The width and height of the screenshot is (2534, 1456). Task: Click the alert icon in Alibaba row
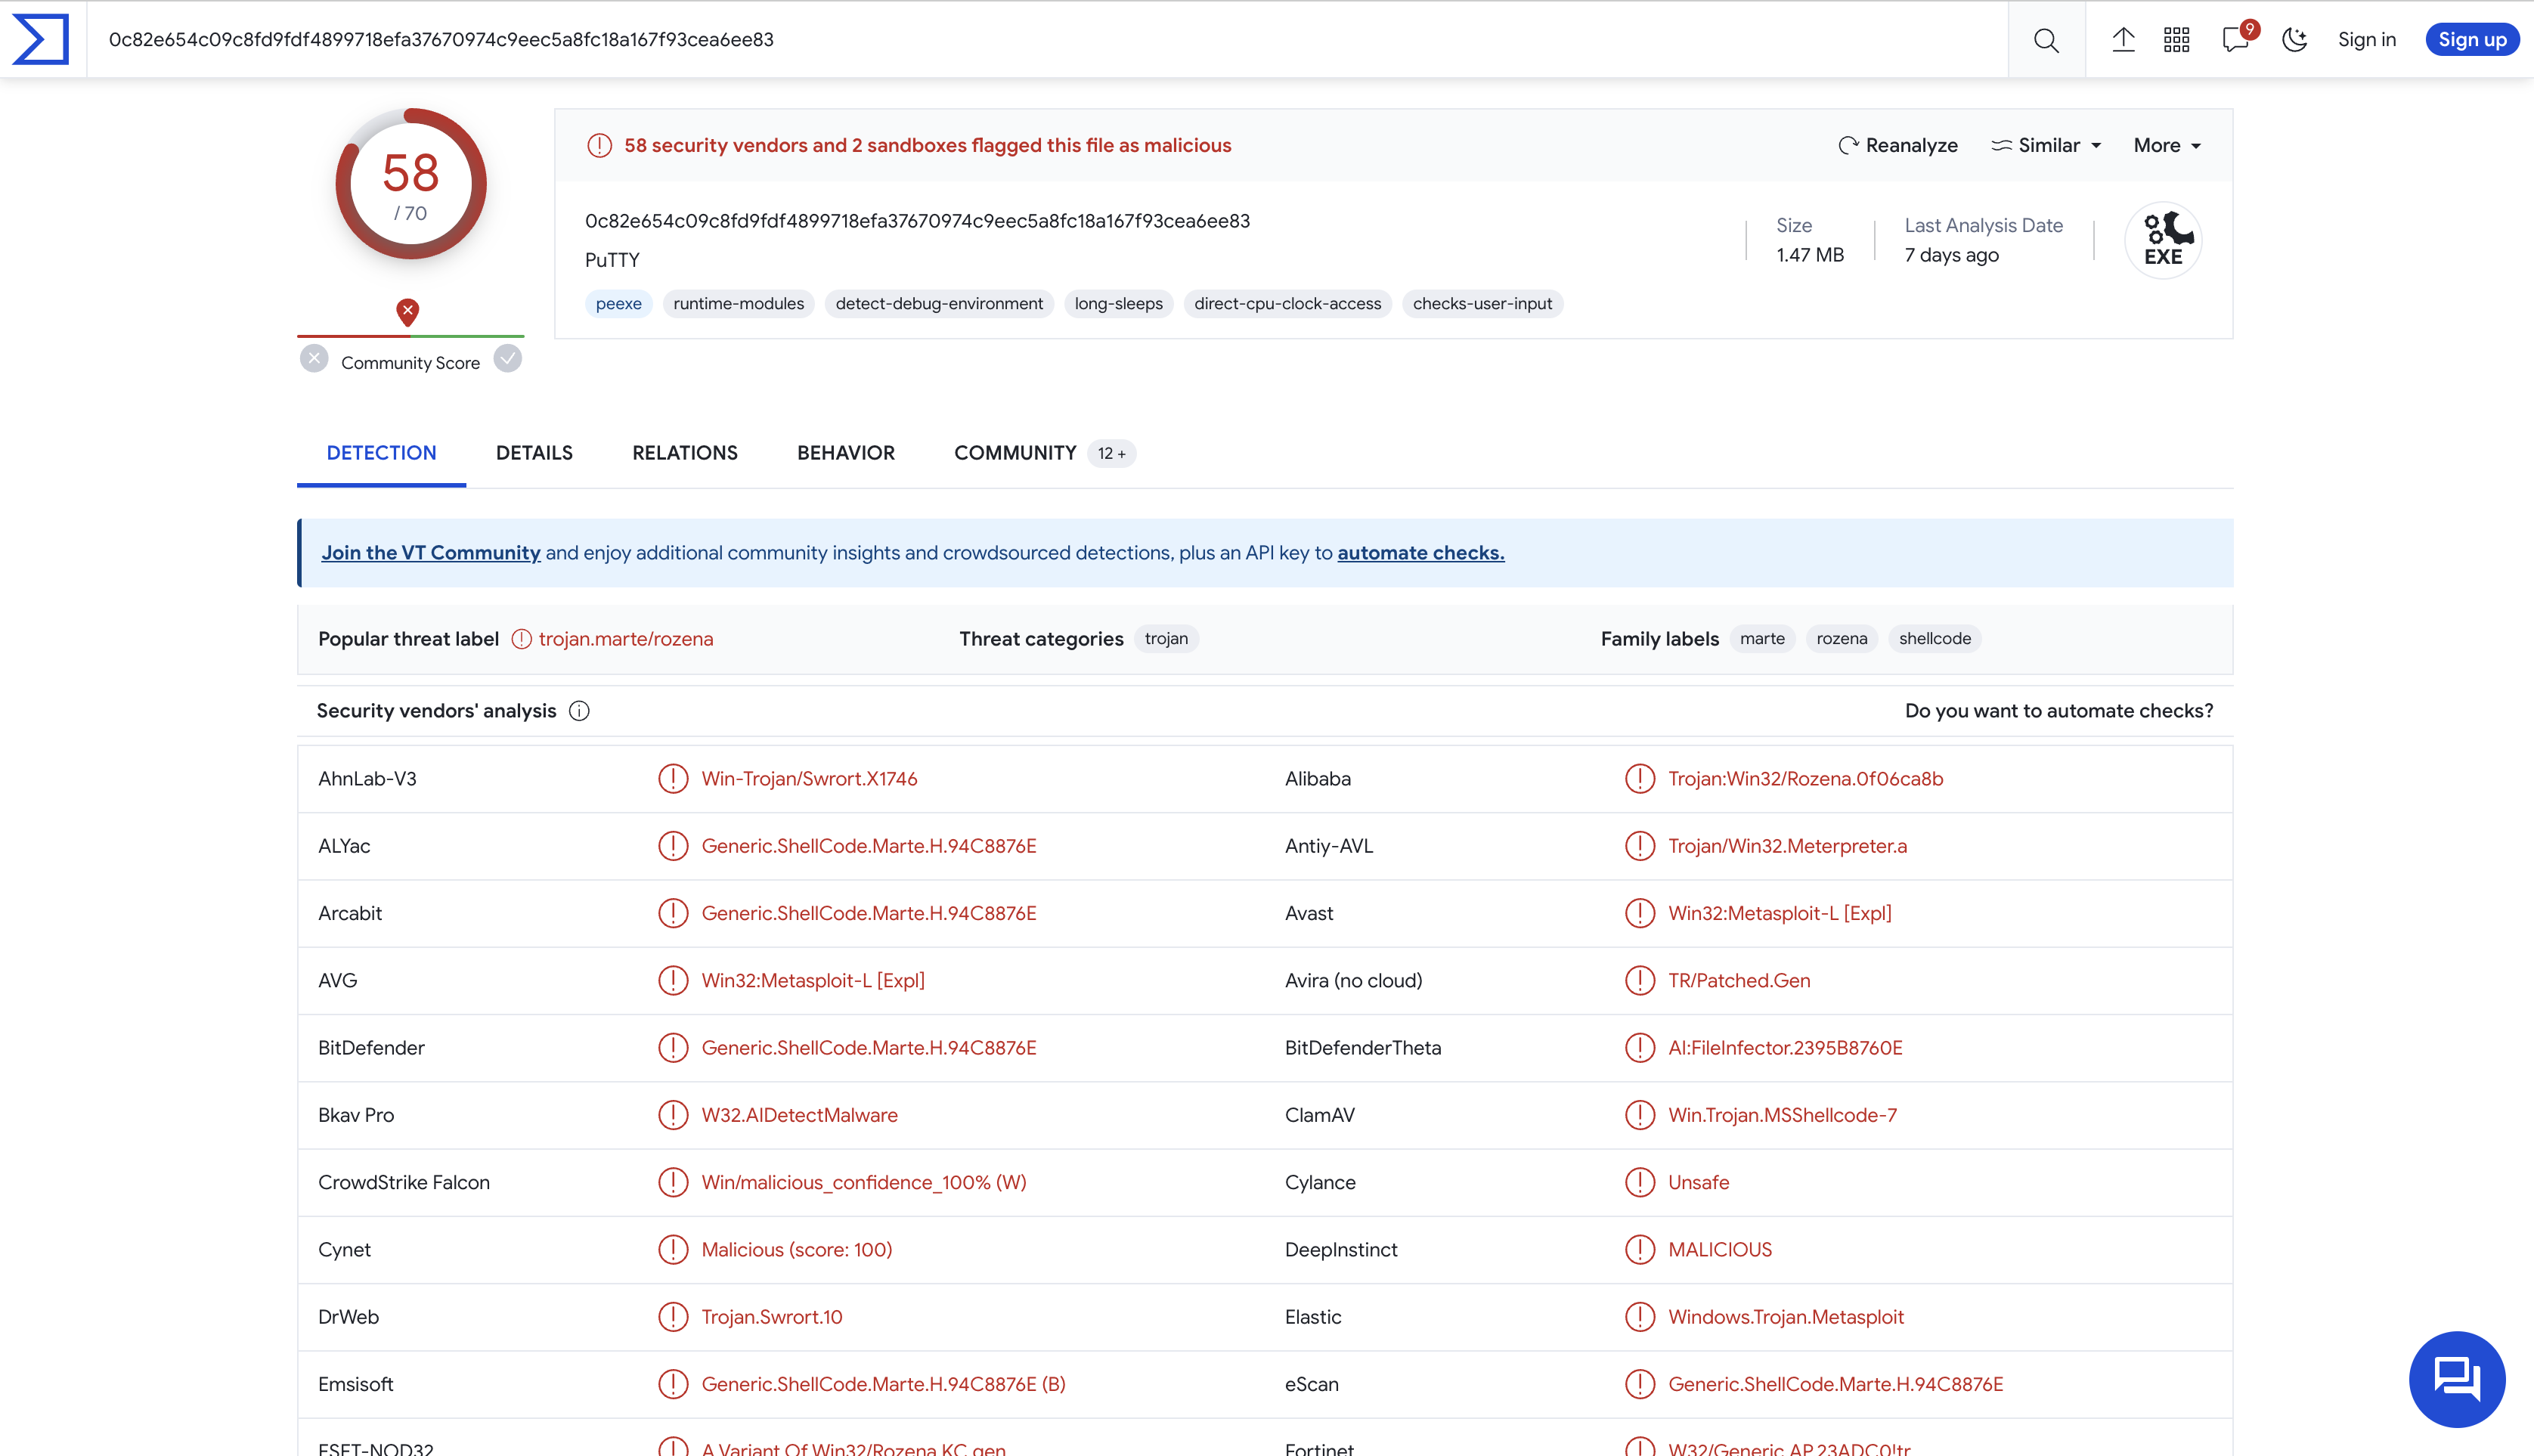point(1640,779)
